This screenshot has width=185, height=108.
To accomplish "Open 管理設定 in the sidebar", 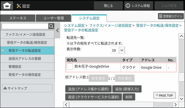I will click(27, 67).
